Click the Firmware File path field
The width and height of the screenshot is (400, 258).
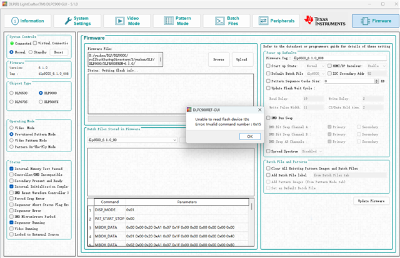tap(125, 60)
